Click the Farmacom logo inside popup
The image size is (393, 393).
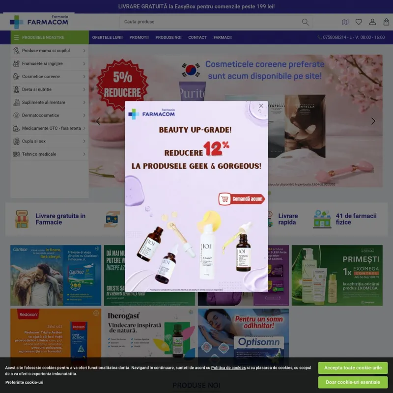pos(151,114)
